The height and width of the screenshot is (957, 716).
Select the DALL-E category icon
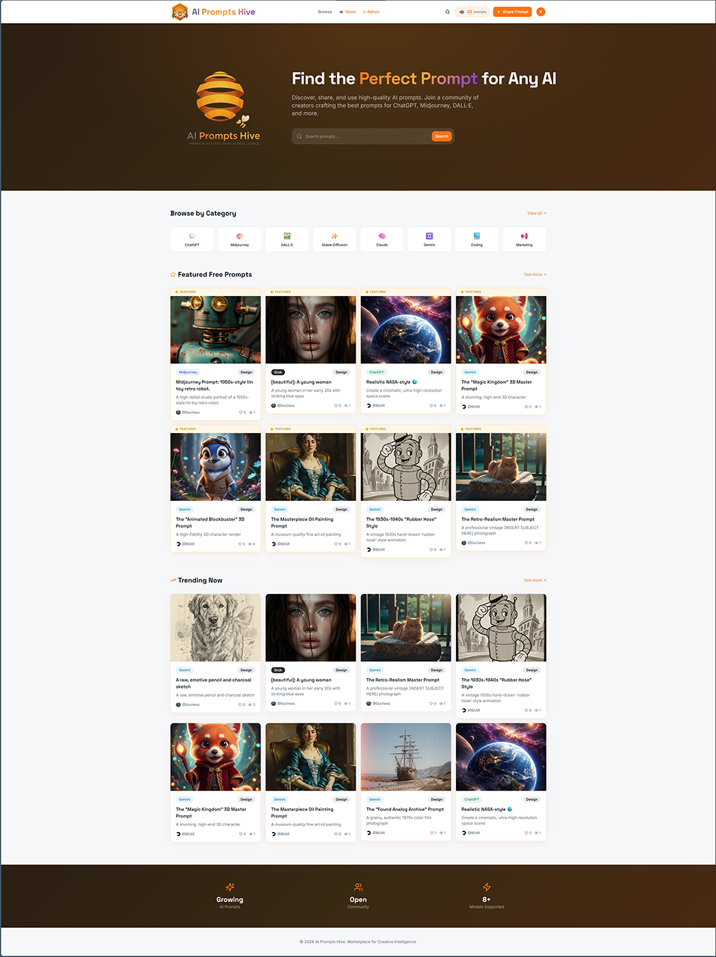coord(287,239)
